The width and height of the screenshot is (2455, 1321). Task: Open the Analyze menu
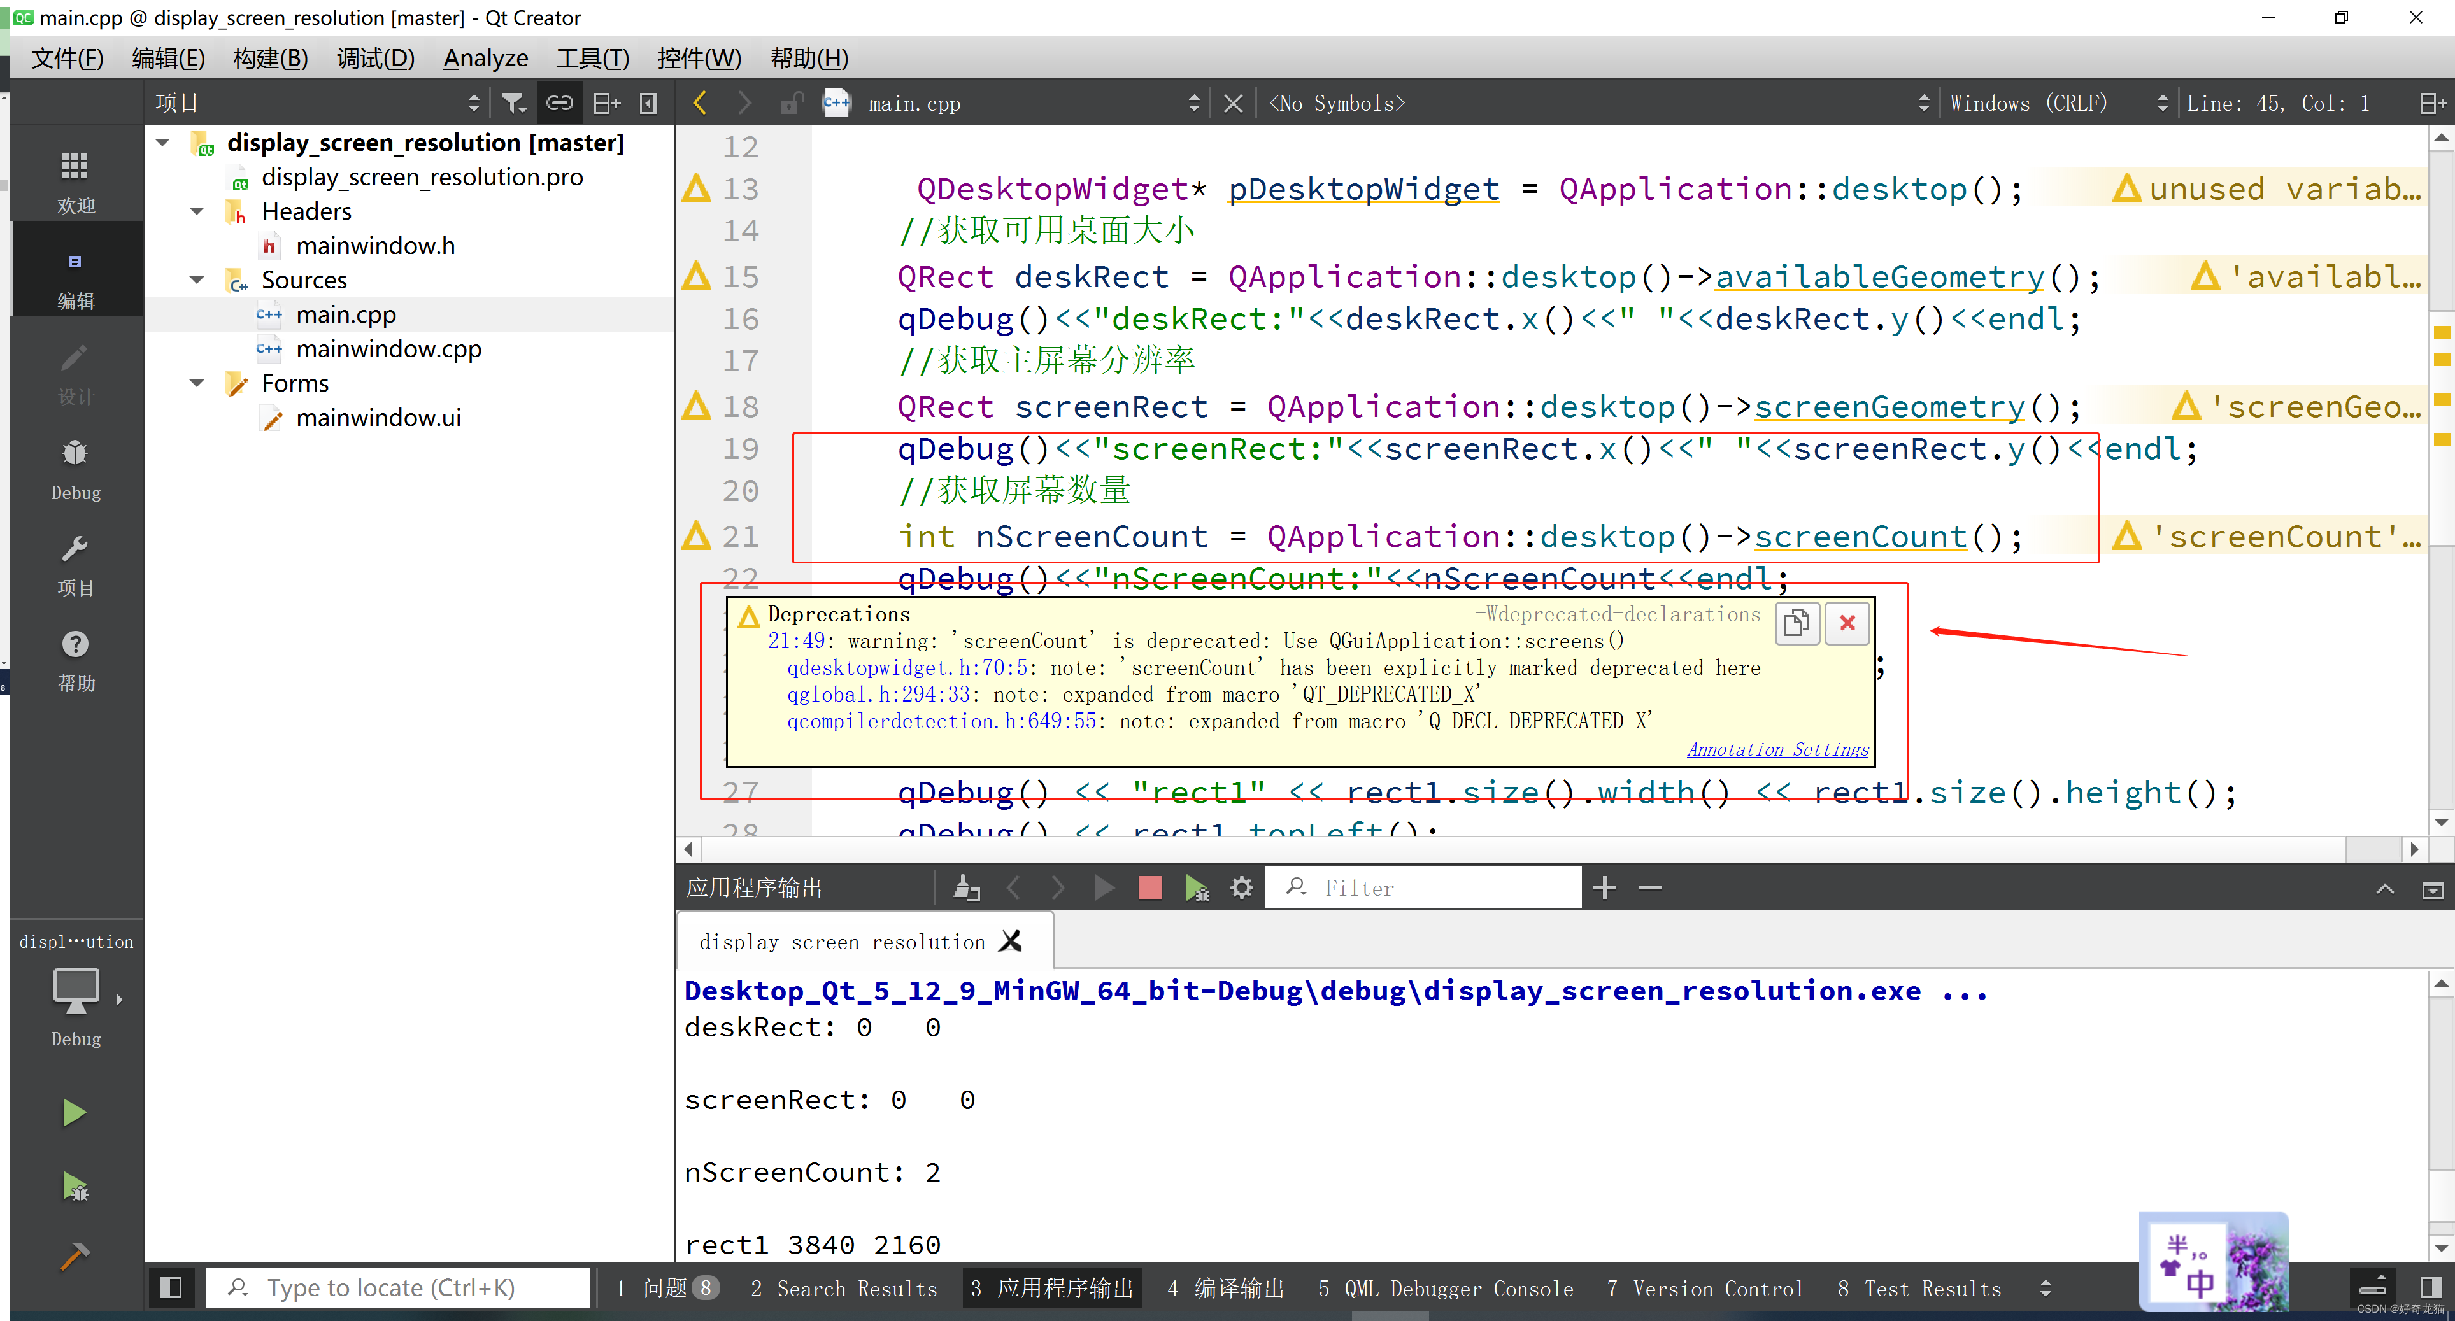pyautogui.click(x=485, y=58)
